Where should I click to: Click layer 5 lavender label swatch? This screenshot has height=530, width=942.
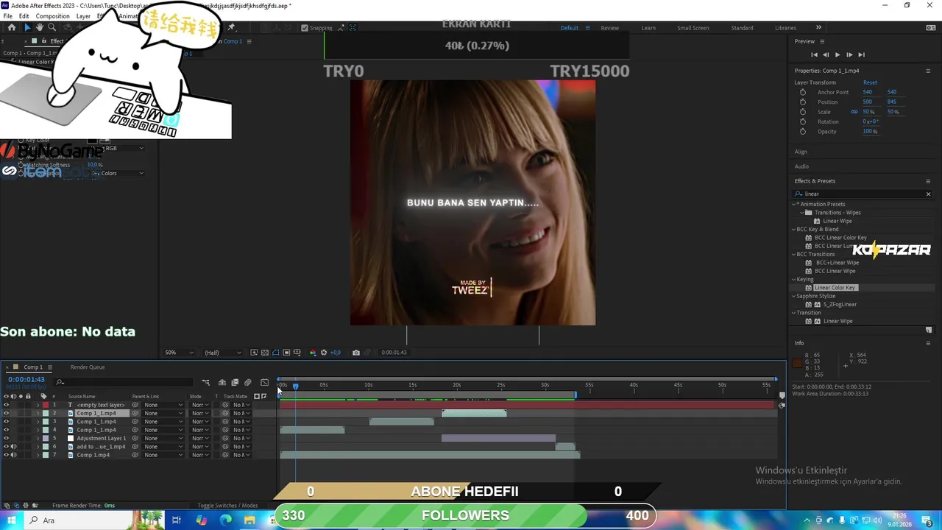click(45, 439)
